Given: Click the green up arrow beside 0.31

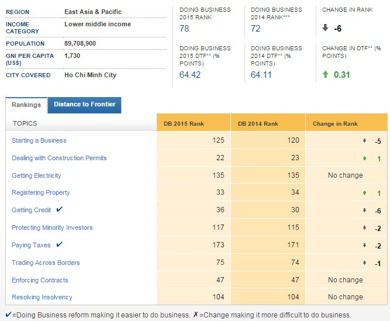Looking at the screenshot, I should click(326, 75).
